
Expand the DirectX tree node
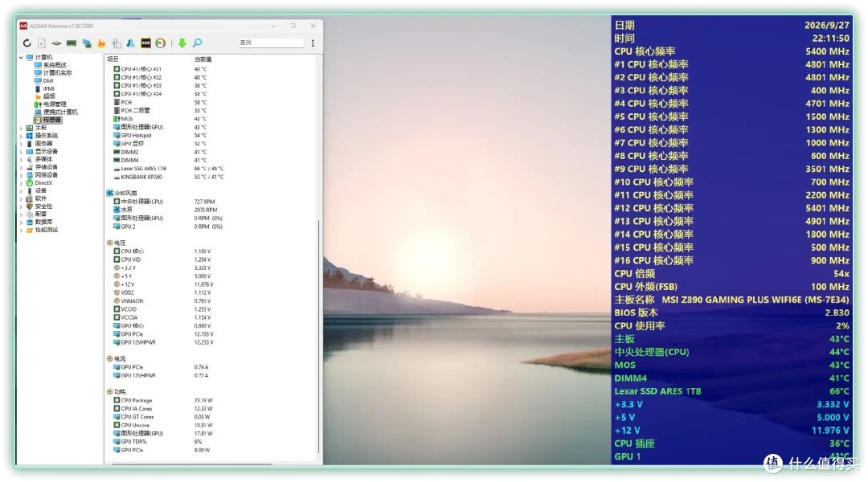point(21,183)
